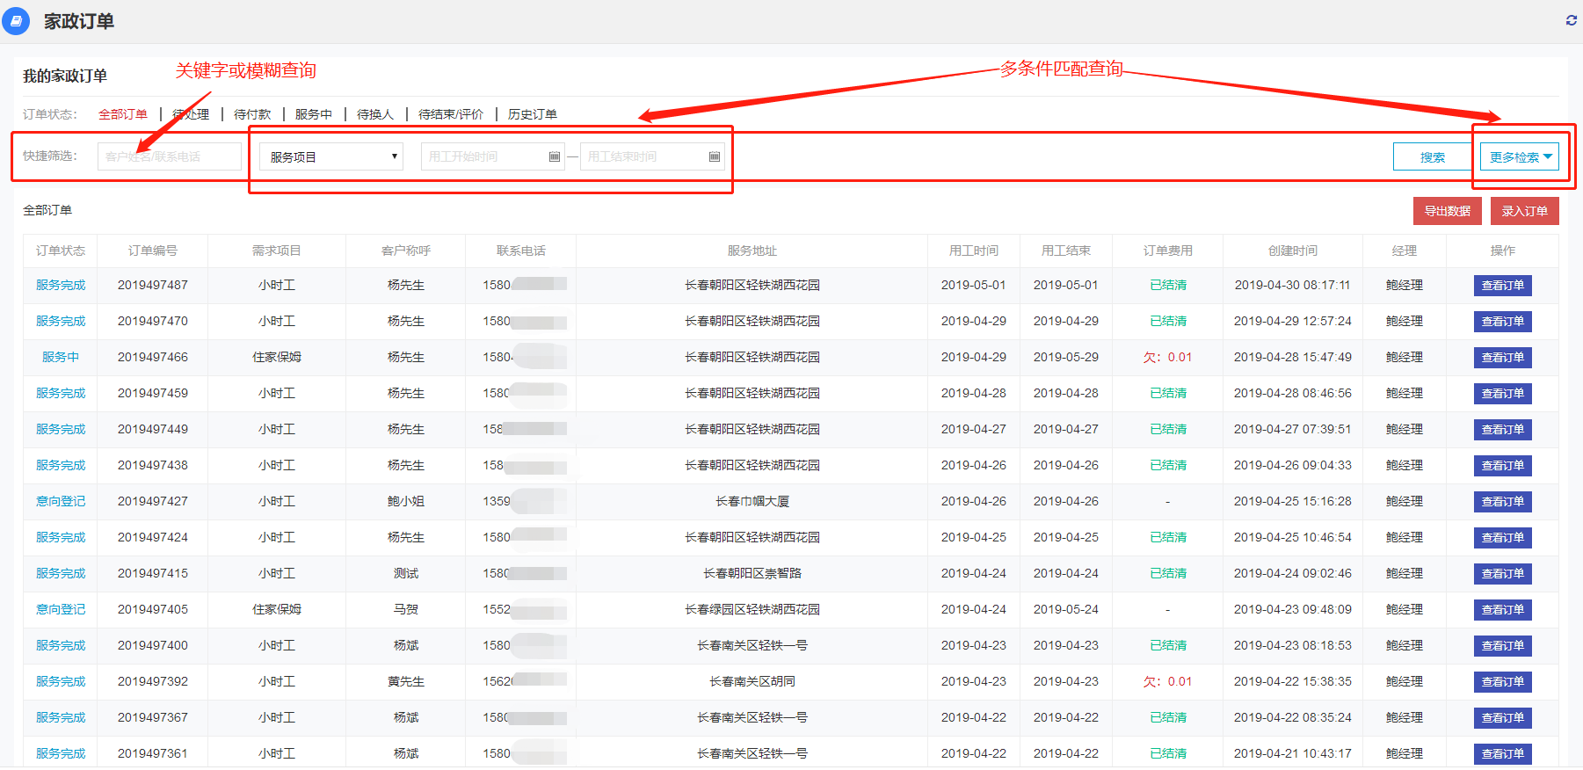View order 2019497424 via 查看订单

pyautogui.click(x=1503, y=538)
